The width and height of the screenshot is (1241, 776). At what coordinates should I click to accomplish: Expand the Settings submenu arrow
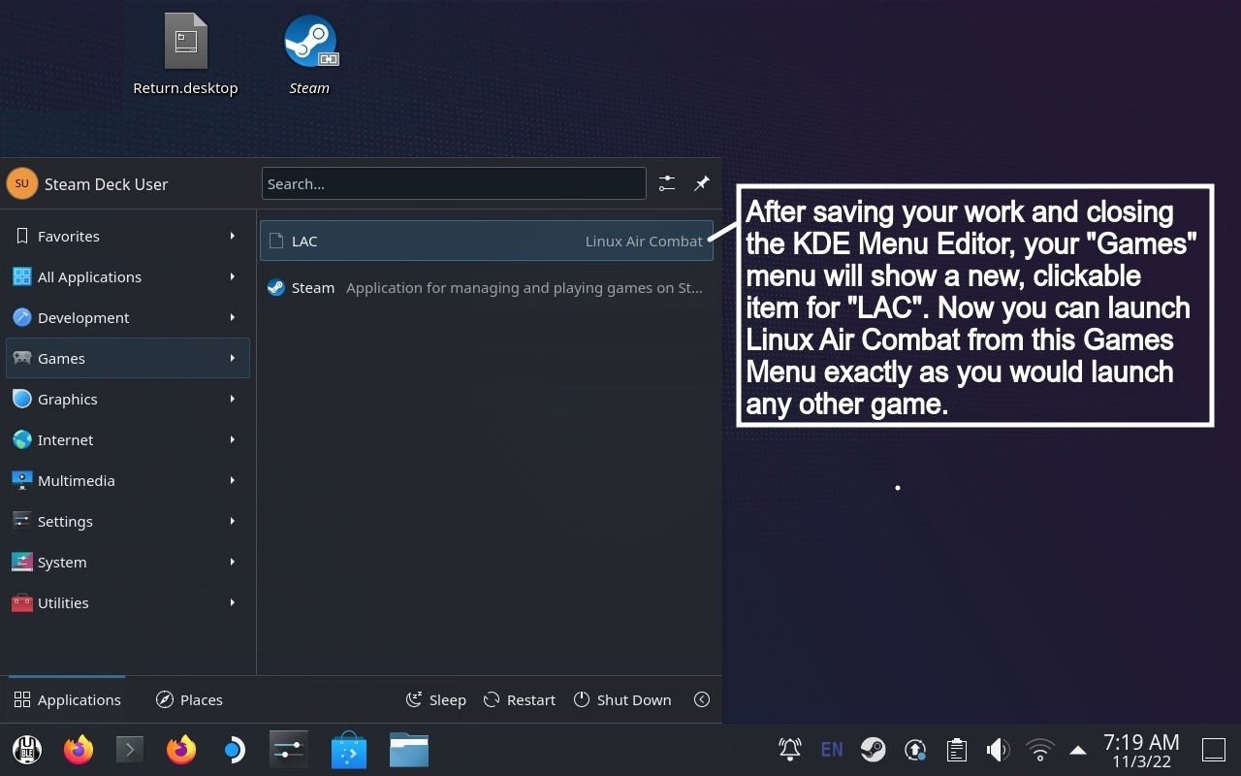(233, 521)
